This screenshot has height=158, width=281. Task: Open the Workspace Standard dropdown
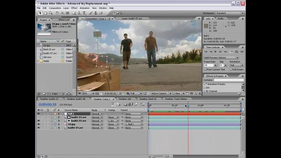coord(230,13)
